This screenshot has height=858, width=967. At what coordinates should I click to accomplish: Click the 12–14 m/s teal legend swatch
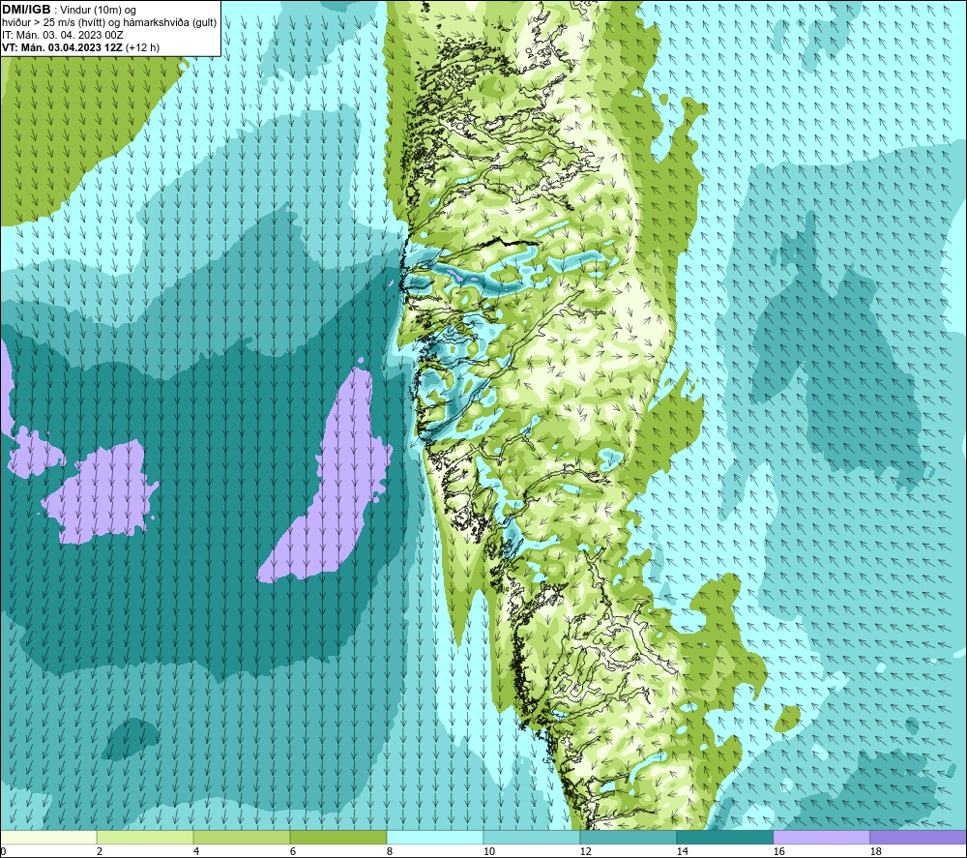(628, 837)
